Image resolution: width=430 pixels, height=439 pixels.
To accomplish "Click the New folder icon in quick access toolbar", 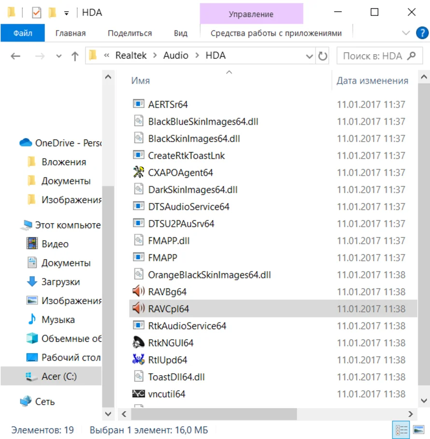I will (52, 13).
